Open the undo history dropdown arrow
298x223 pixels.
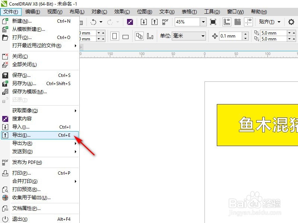pos(101,22)
